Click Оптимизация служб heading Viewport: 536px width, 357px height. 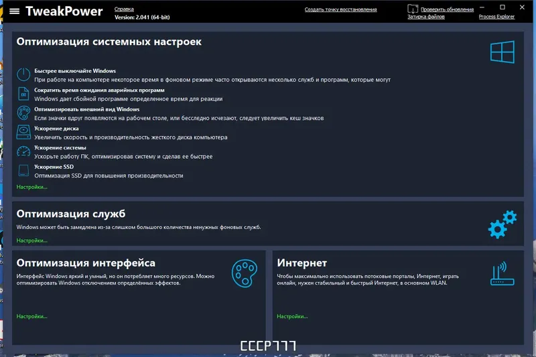[71, 214]
